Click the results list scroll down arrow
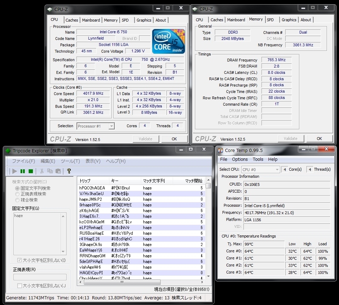 pos(208,276)
